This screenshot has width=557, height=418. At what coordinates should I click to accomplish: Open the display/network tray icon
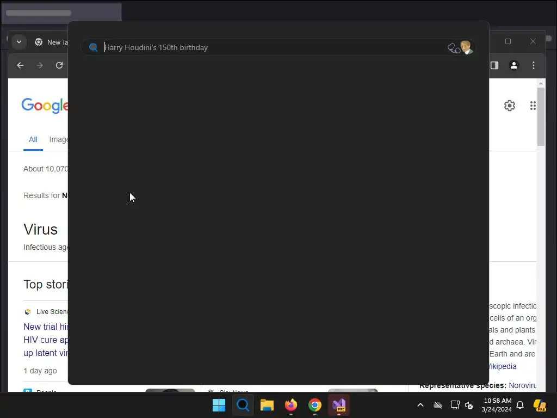(x=455, y=405)
